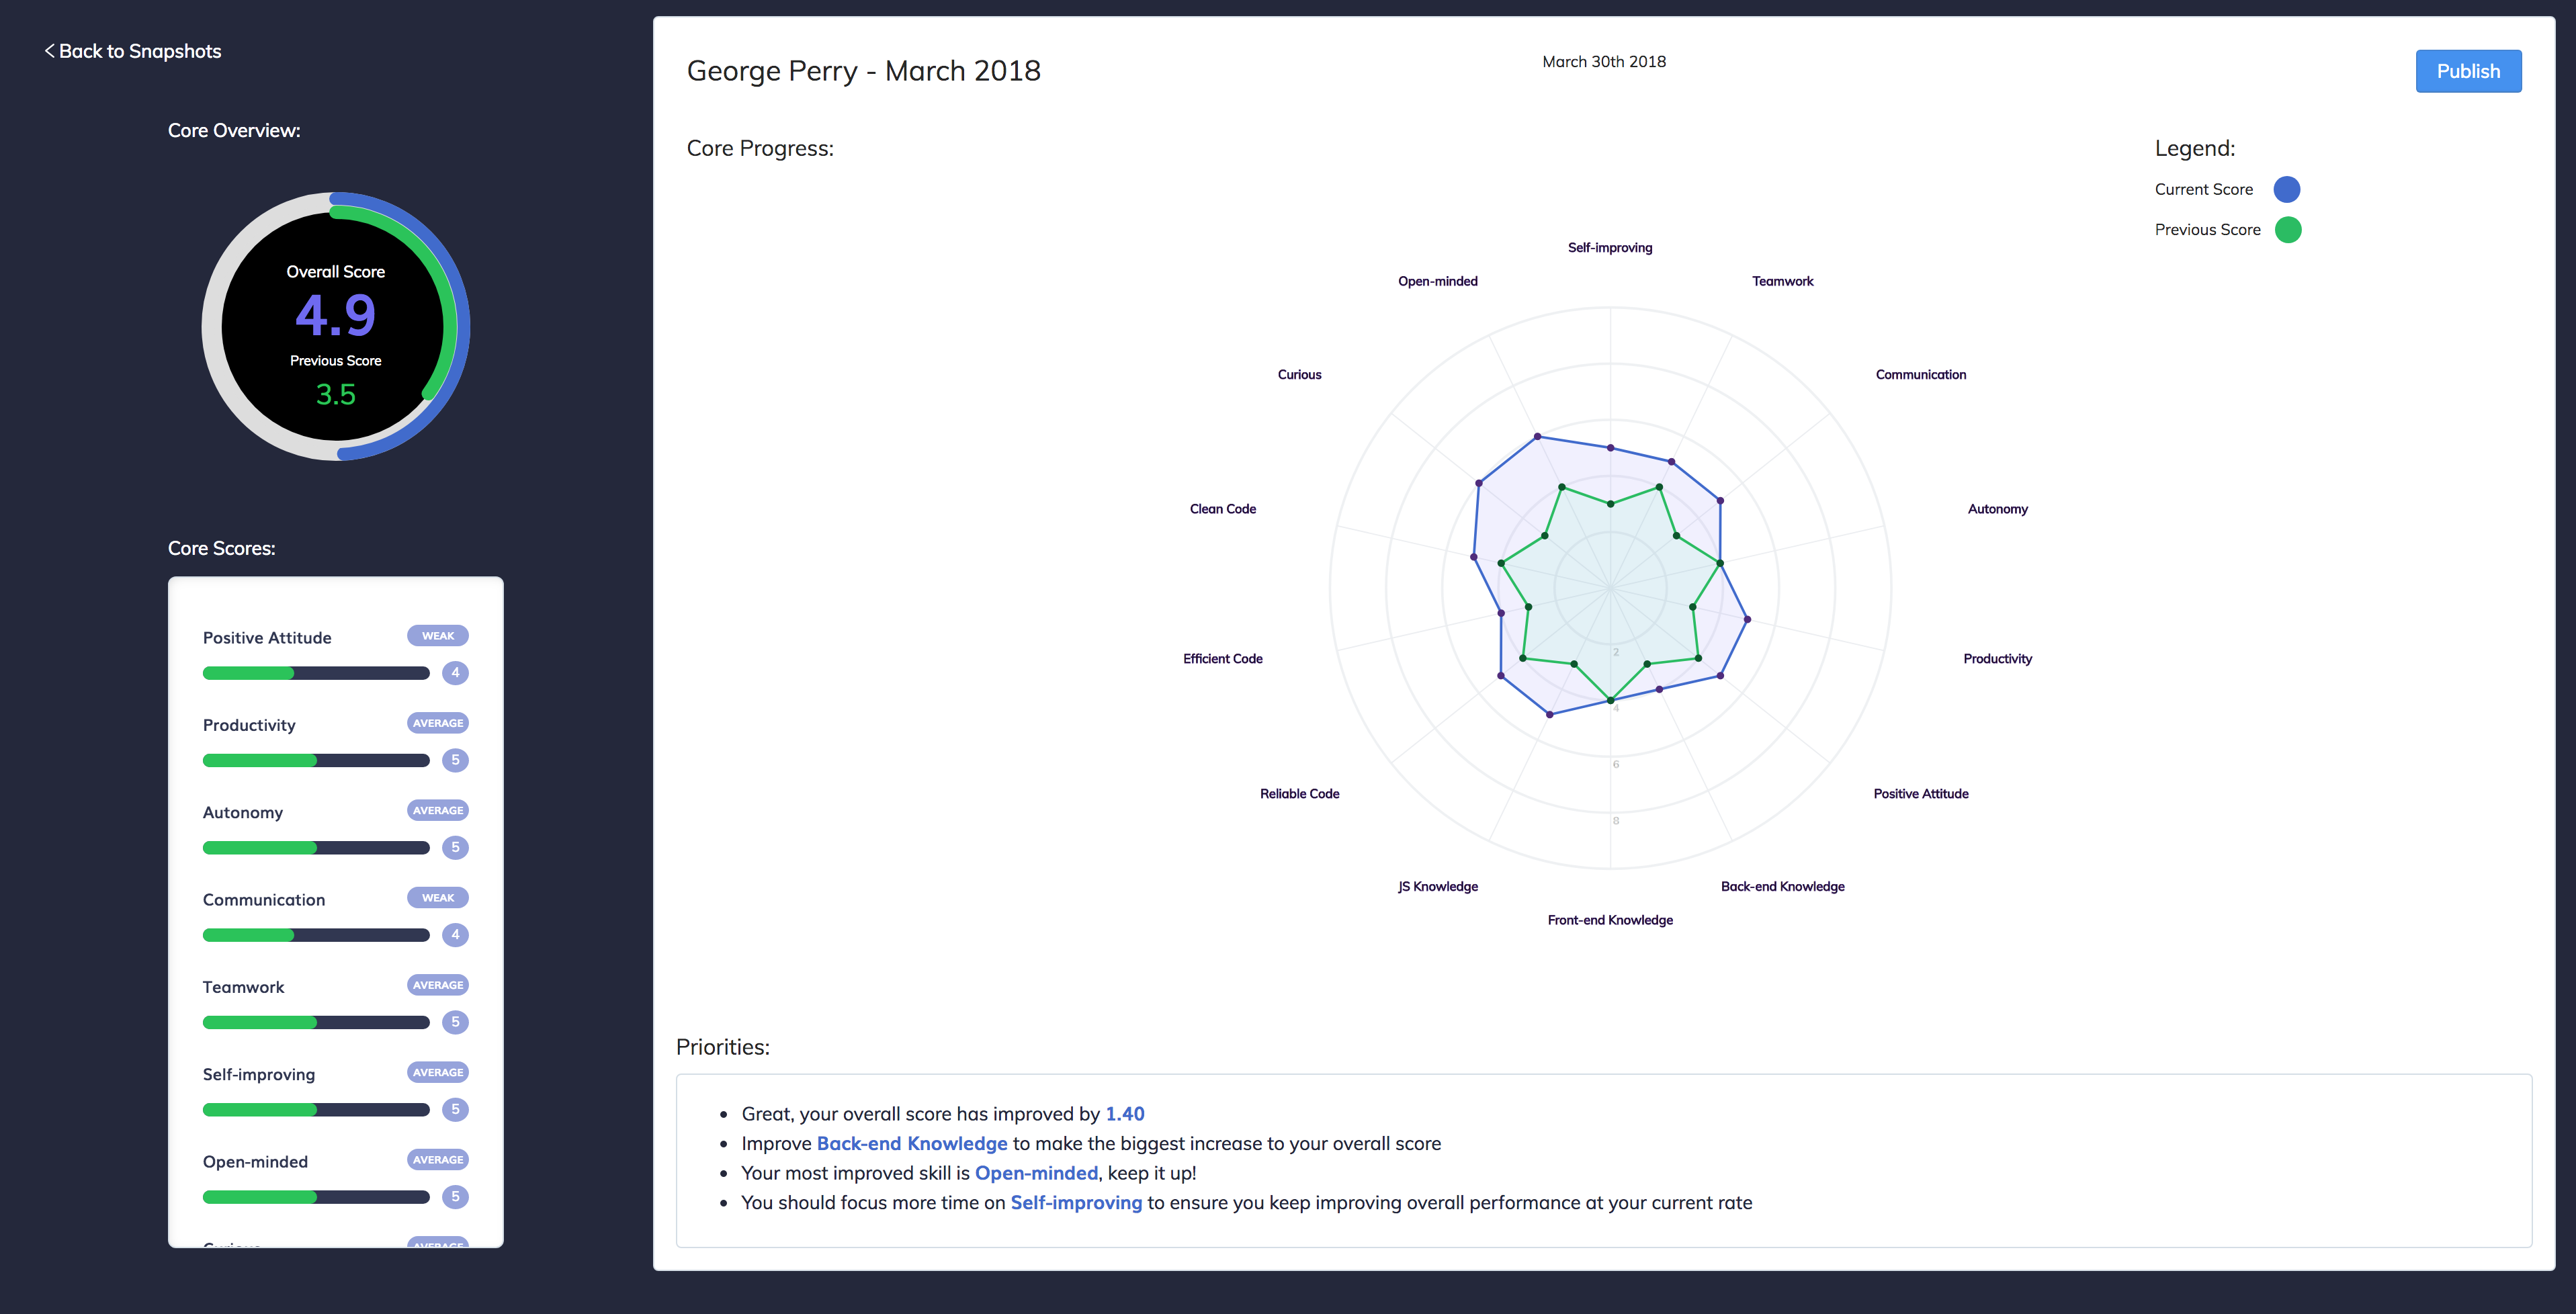Click the Teamwork score 5 bubble

[x=455, y=1022]
